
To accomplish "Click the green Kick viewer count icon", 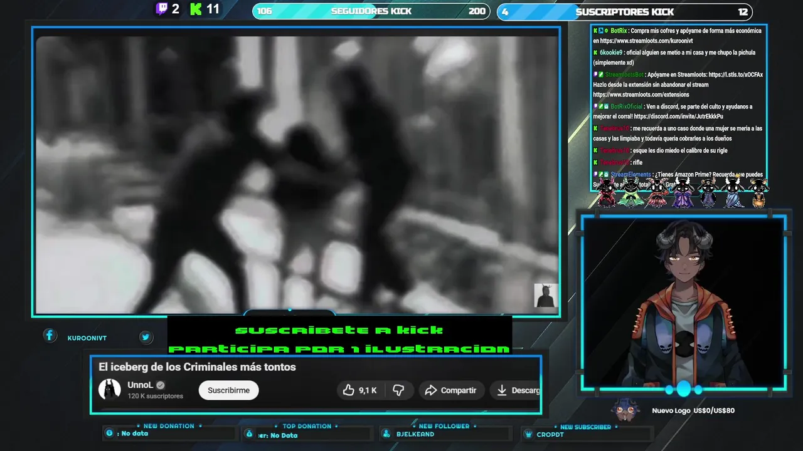I will point(196,9).
